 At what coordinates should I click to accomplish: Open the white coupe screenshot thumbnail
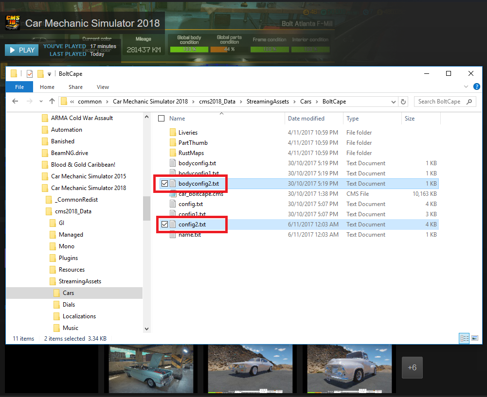click(x=251, y=368)
